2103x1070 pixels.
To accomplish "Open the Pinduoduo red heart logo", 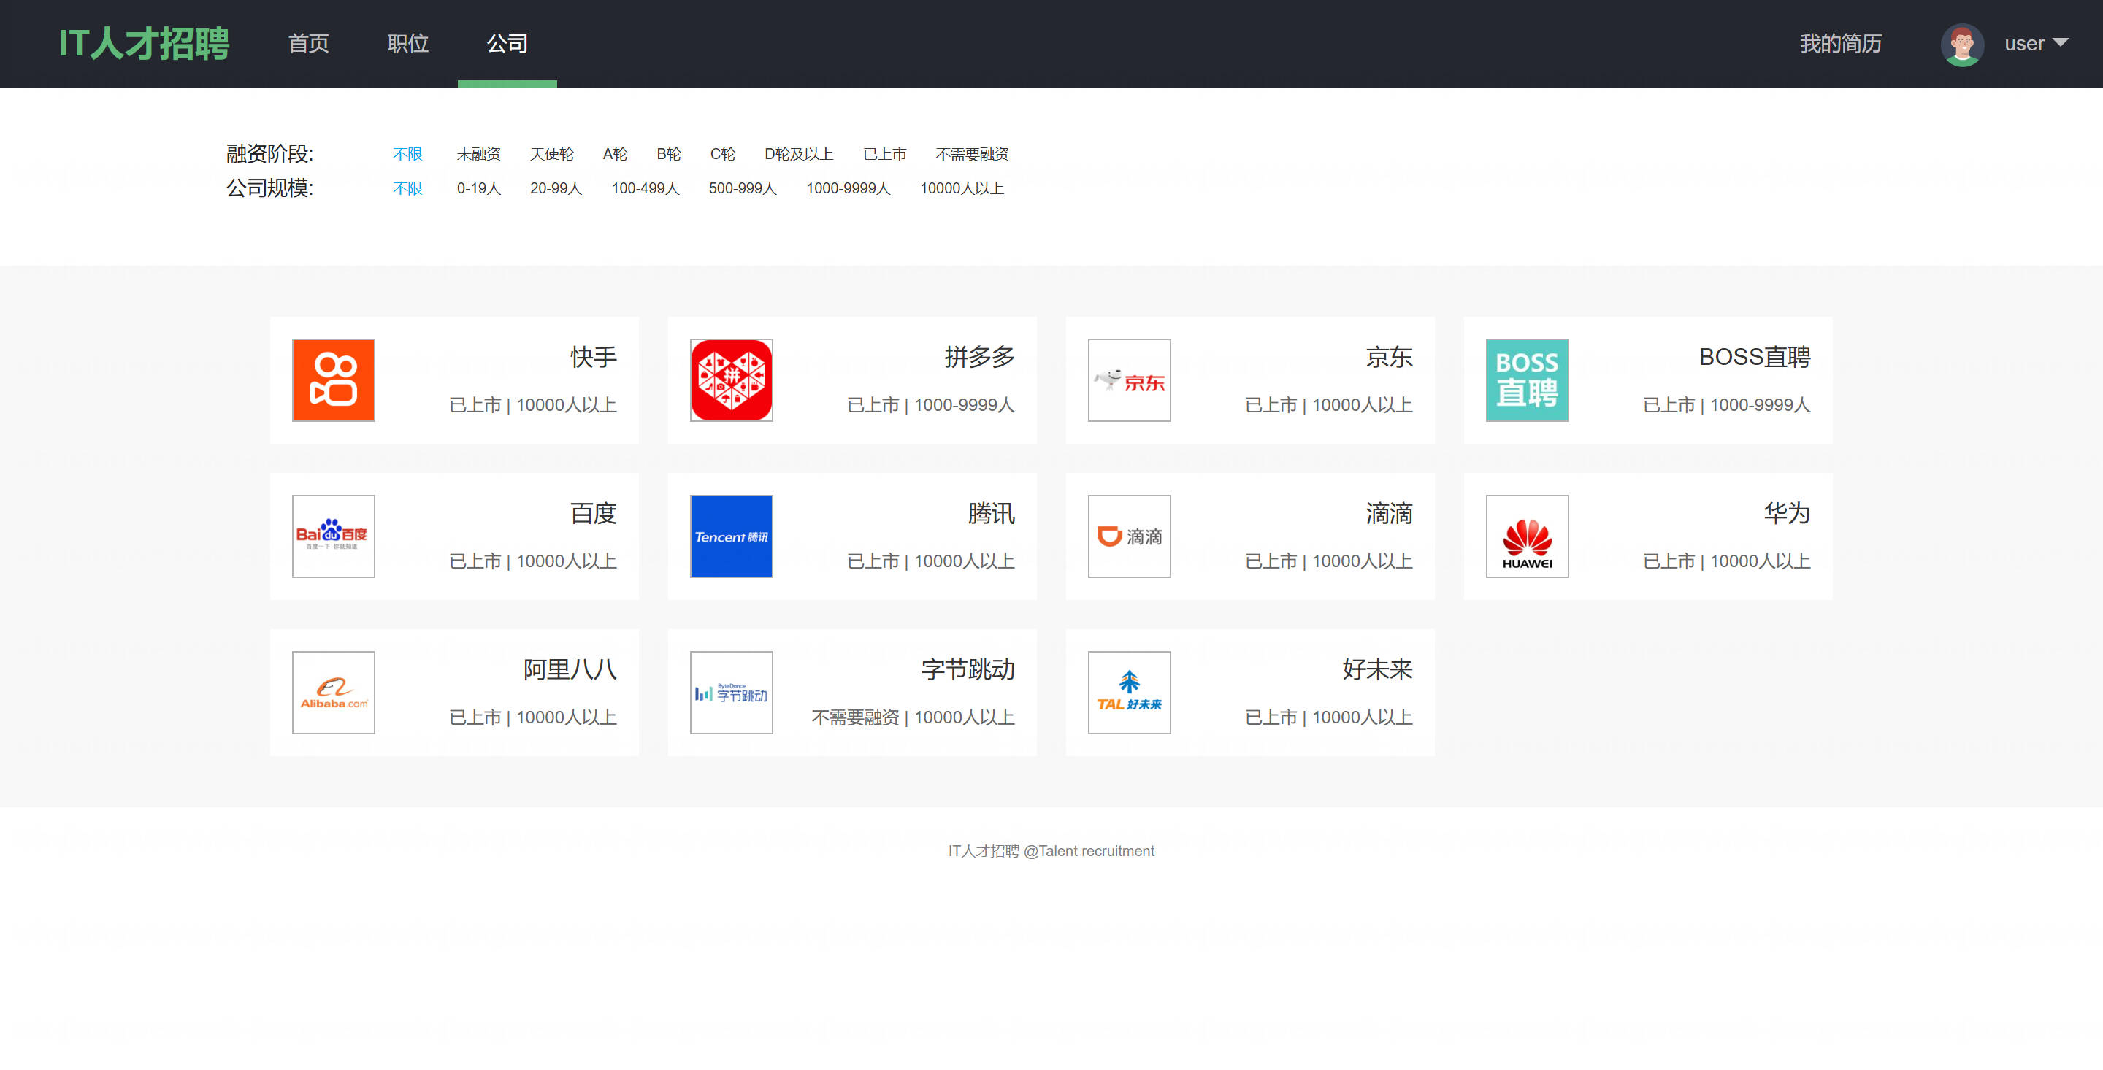I will pos(731,380).
